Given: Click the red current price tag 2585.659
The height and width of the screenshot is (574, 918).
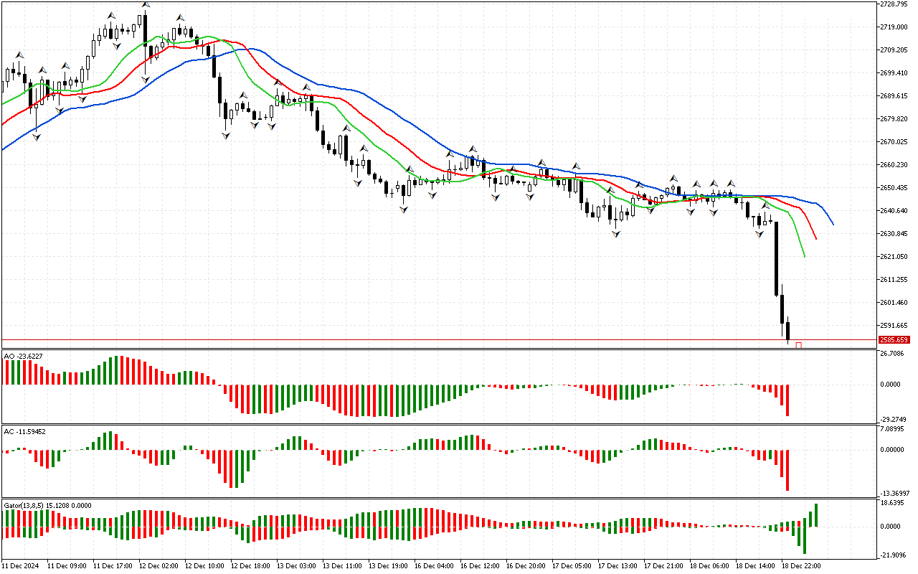Looking at the screenshot, I should click(895, 339).
